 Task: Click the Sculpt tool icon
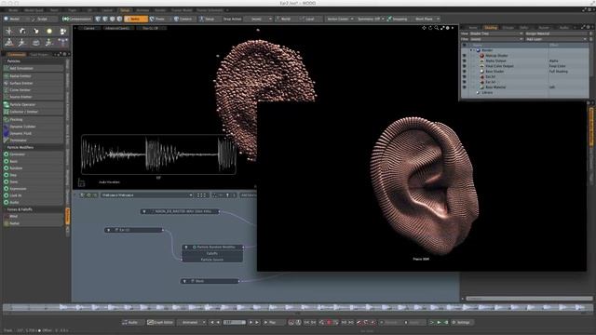[x=33, y=19]
